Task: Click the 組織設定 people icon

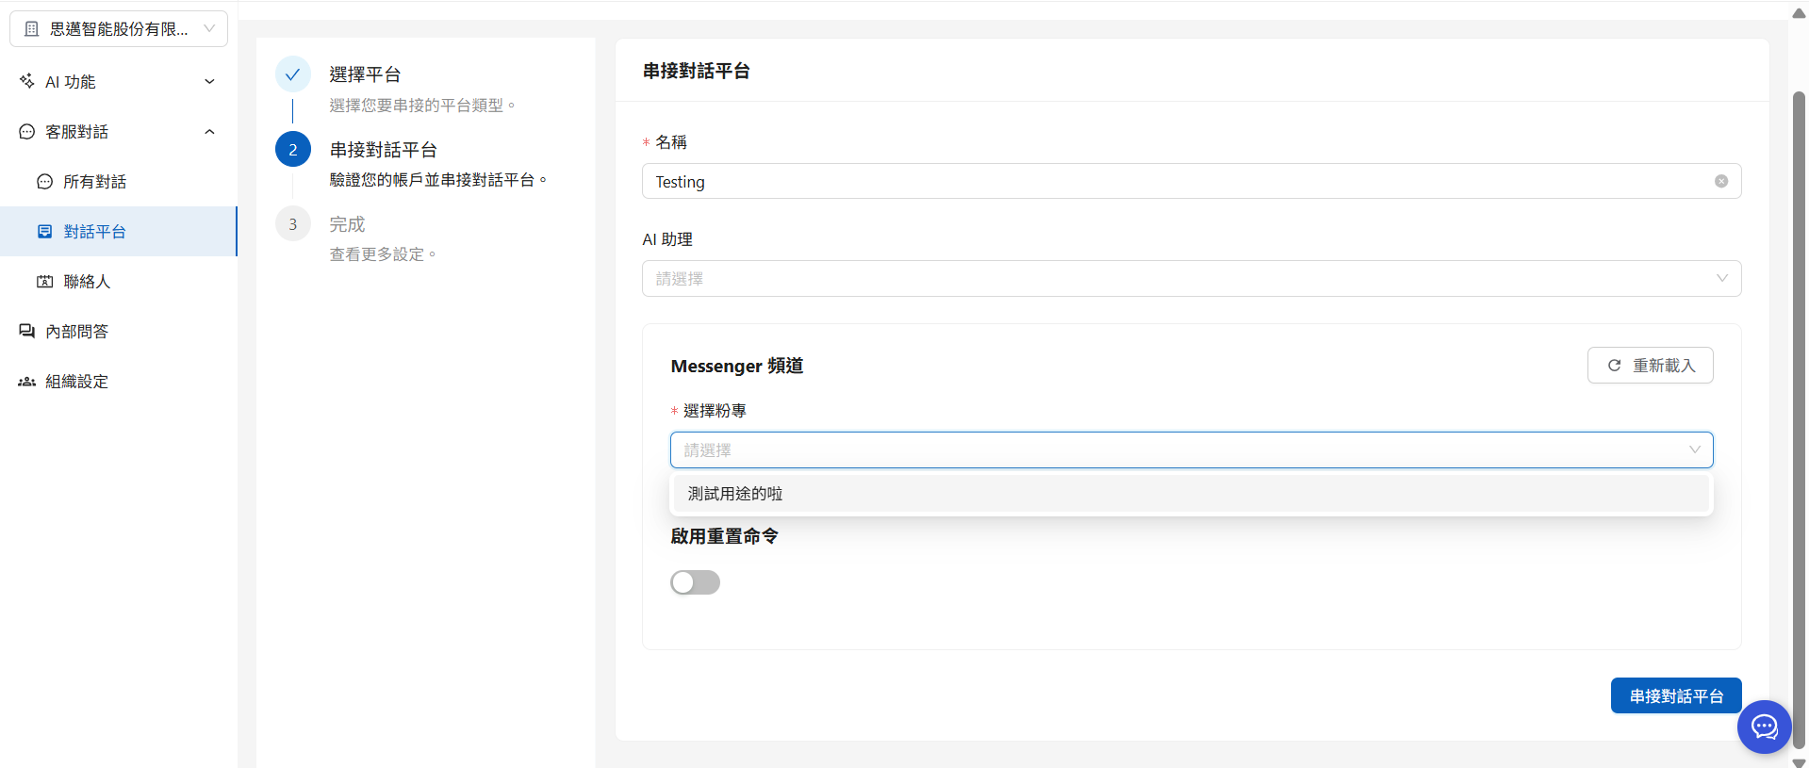Action: 27,382
